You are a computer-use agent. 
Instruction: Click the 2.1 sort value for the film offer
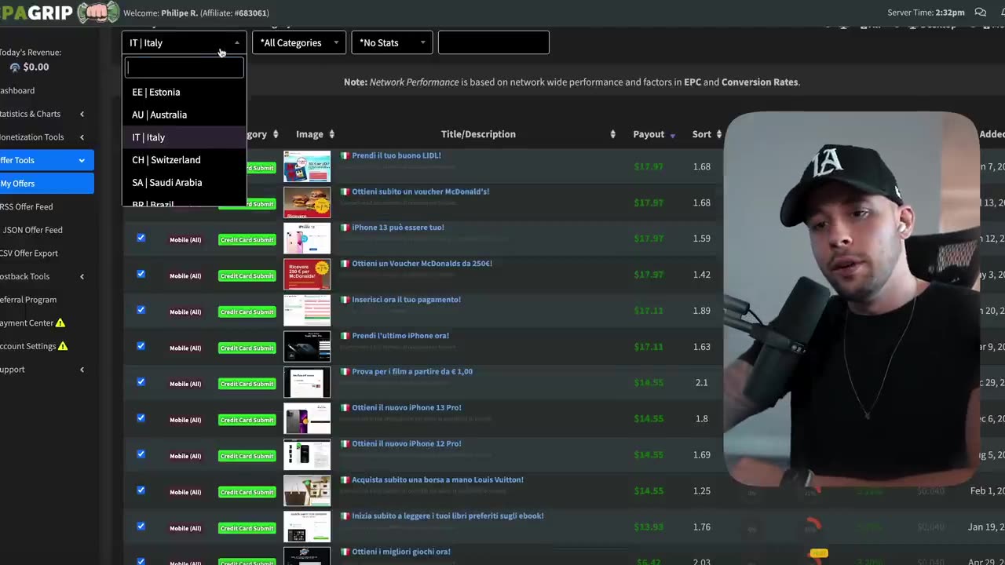point(701,383)
